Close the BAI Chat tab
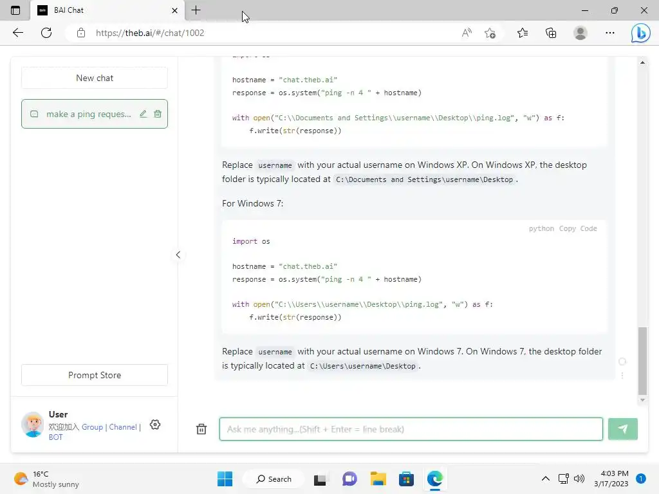Screen dimensions: 659x494 [175, 10]
